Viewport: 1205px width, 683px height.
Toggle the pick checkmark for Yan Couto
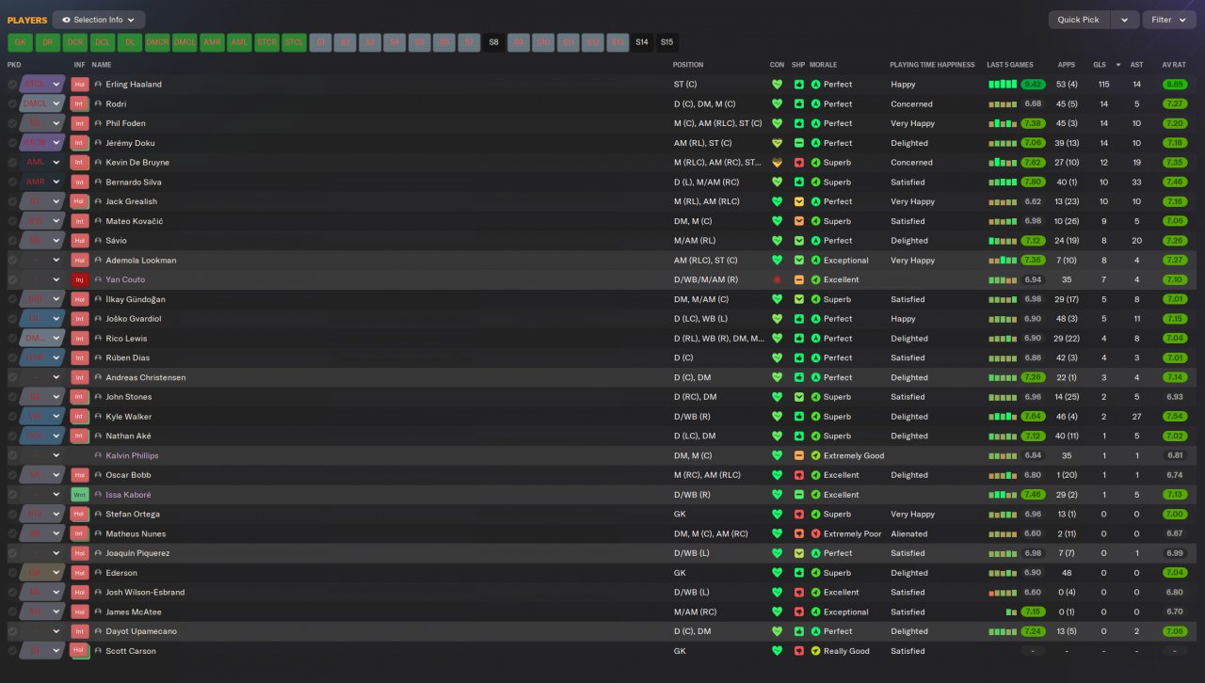coord(12,279)
